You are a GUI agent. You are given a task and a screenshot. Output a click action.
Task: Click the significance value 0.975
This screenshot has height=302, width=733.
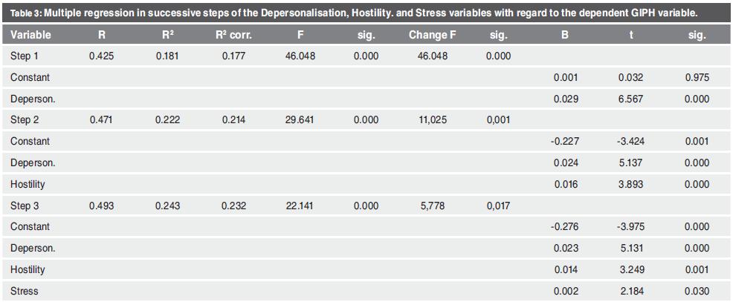tap(697, 77)
